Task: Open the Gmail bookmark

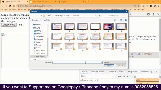Action: point(13,10)
